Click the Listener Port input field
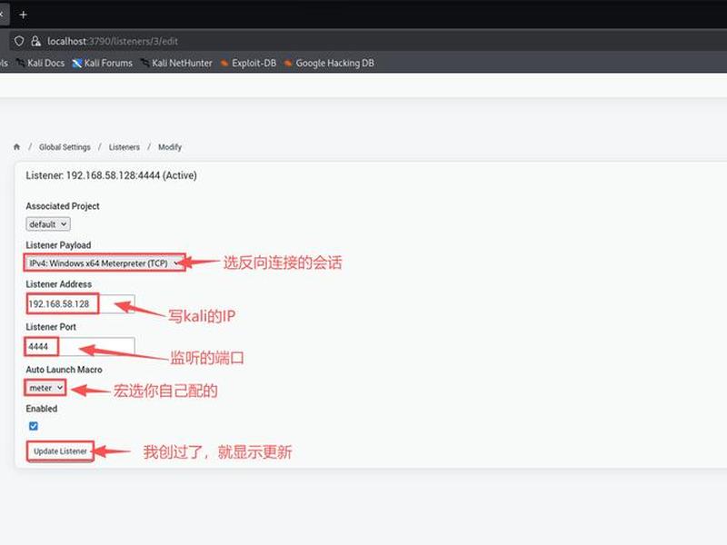 point(80,347)
